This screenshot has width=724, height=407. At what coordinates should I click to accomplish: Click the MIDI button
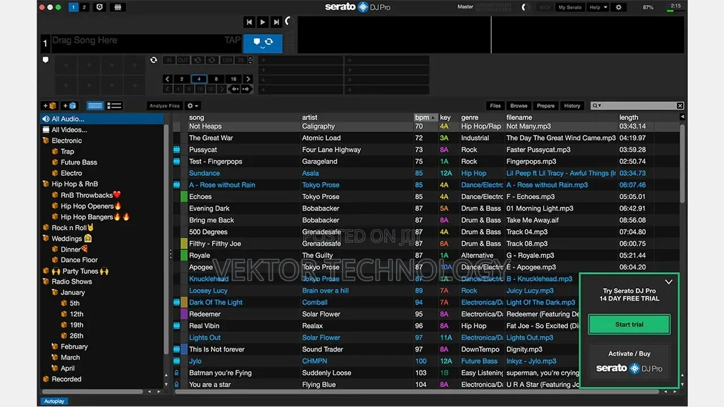coord(545,7)
